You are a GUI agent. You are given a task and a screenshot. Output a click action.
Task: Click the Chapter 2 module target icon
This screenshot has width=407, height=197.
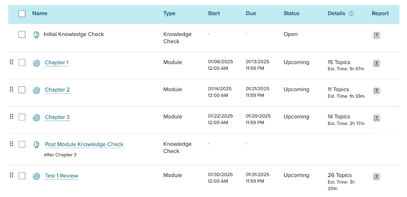tap(37, 90)
